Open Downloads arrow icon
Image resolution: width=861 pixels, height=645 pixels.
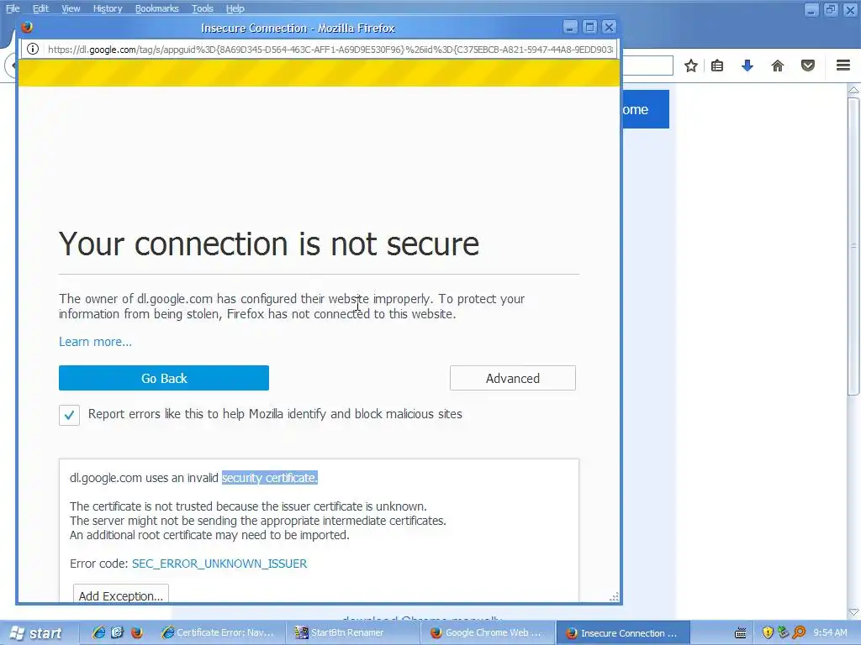click(x=747, y=66)
